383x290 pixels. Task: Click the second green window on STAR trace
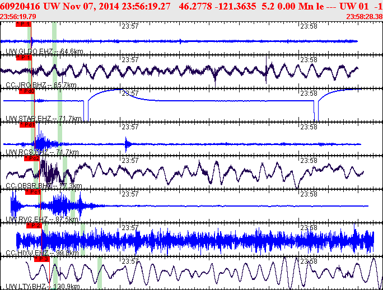click(60, 105)
